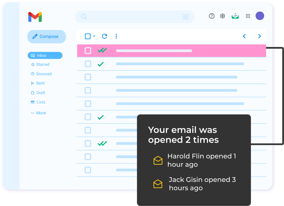Open the email tracker extension icon

point(235,16)
